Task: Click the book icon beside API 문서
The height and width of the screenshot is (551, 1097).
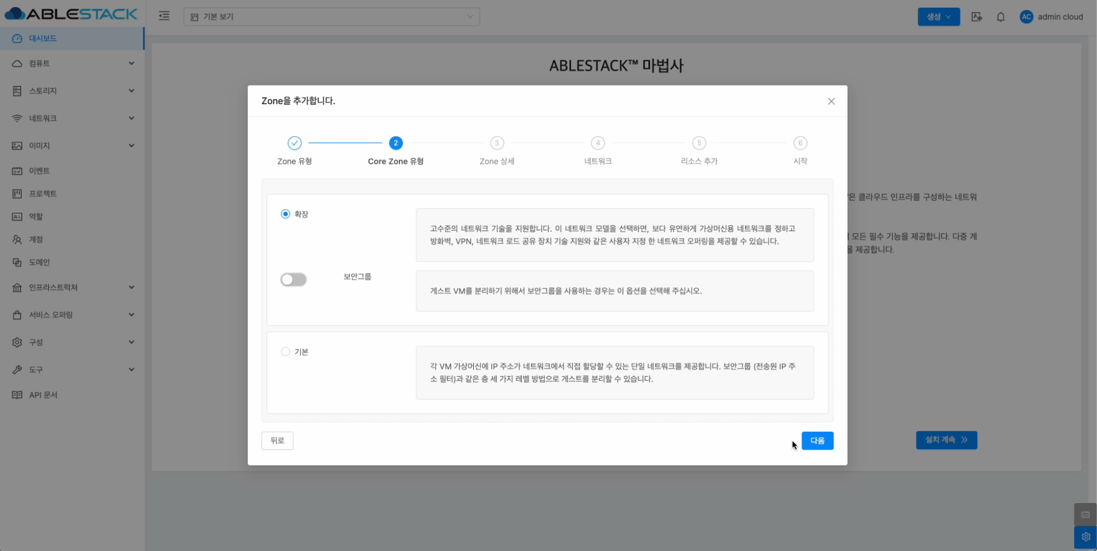Action: (x=17, y=395)
